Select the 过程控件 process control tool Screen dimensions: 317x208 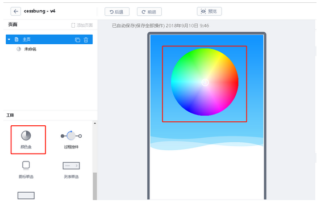tap(71, 139)
